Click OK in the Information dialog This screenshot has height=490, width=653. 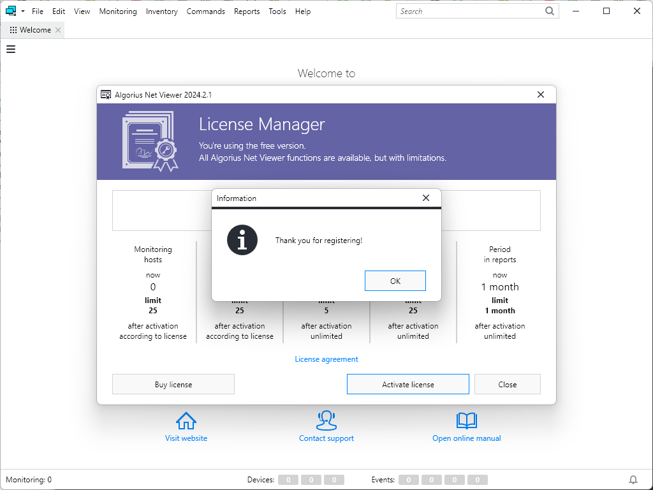[395, 281]
